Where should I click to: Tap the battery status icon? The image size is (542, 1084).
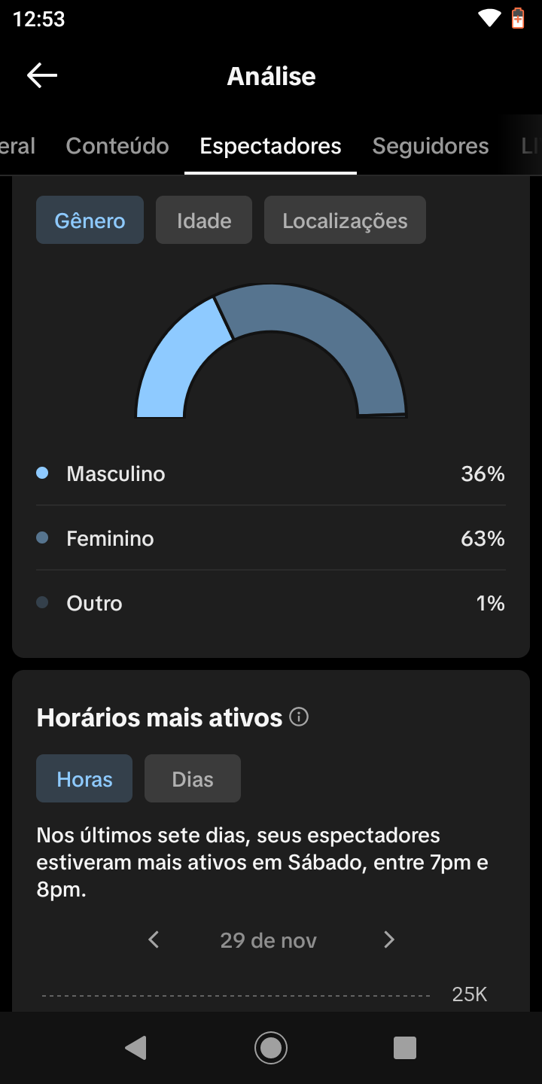[518, 18]
